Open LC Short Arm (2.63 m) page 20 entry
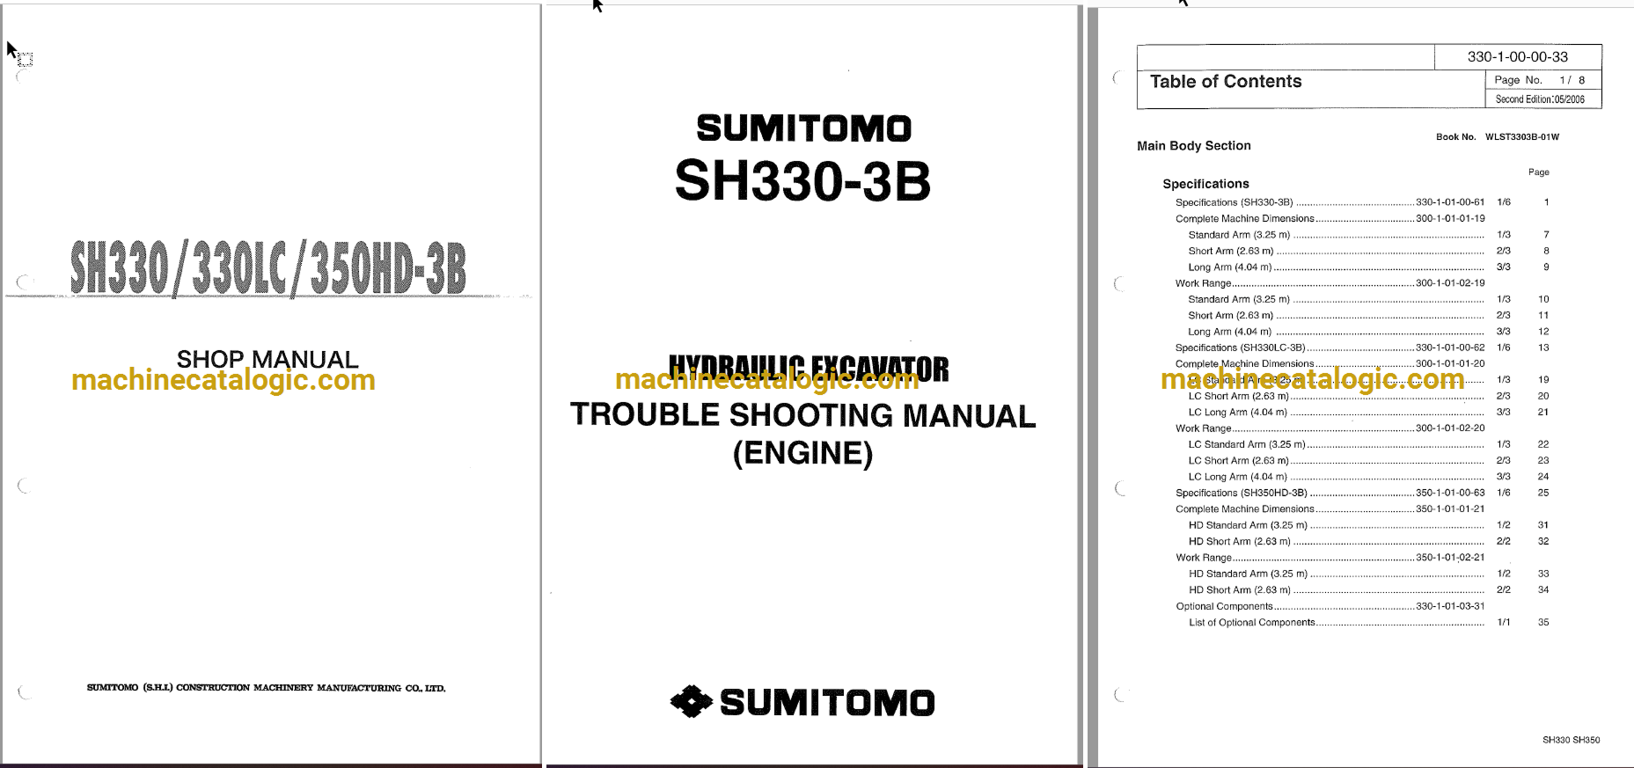The height and width of the screenshot is (768, 1634). pos(1368,396)
